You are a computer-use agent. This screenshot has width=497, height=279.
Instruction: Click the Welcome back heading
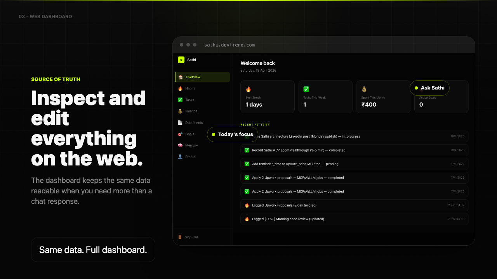(258, 63)
